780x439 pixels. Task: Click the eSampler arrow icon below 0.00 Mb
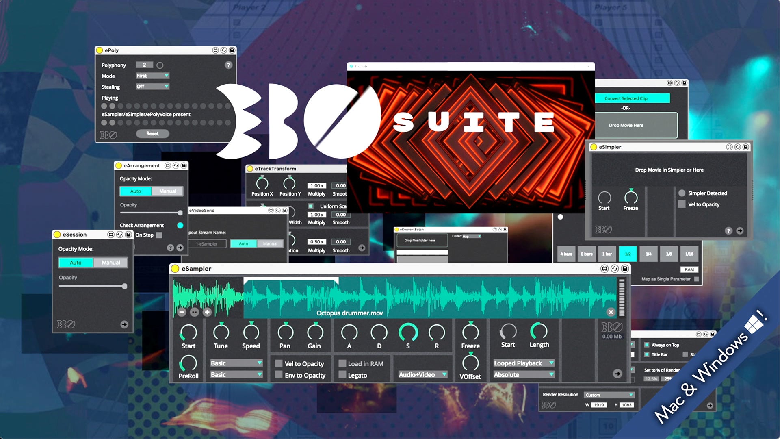[x=617, y=374]
